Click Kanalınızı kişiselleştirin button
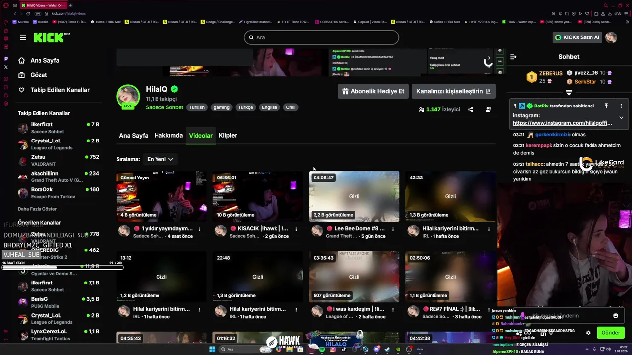 [x=453, y=91]
